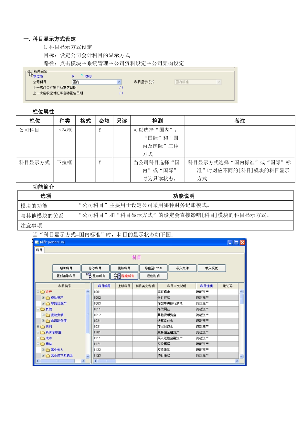The width and height of the screenshot is (307, 435).
Task: Click the 导入文件 button
Action: [182, 268]
